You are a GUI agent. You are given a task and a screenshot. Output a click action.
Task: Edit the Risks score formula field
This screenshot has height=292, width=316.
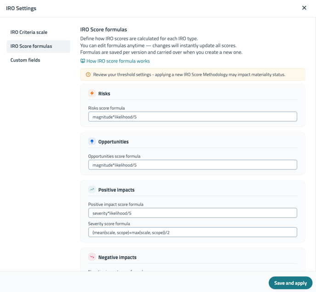coord(192,117)
